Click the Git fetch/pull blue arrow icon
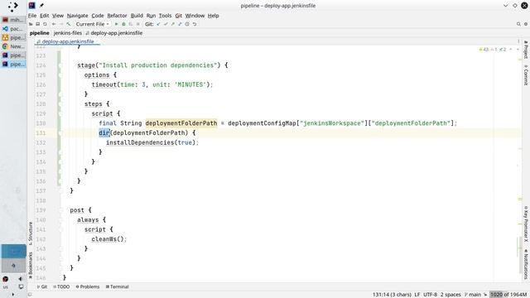The height and width of the screenshot is (298, 530). pos(180,24)
